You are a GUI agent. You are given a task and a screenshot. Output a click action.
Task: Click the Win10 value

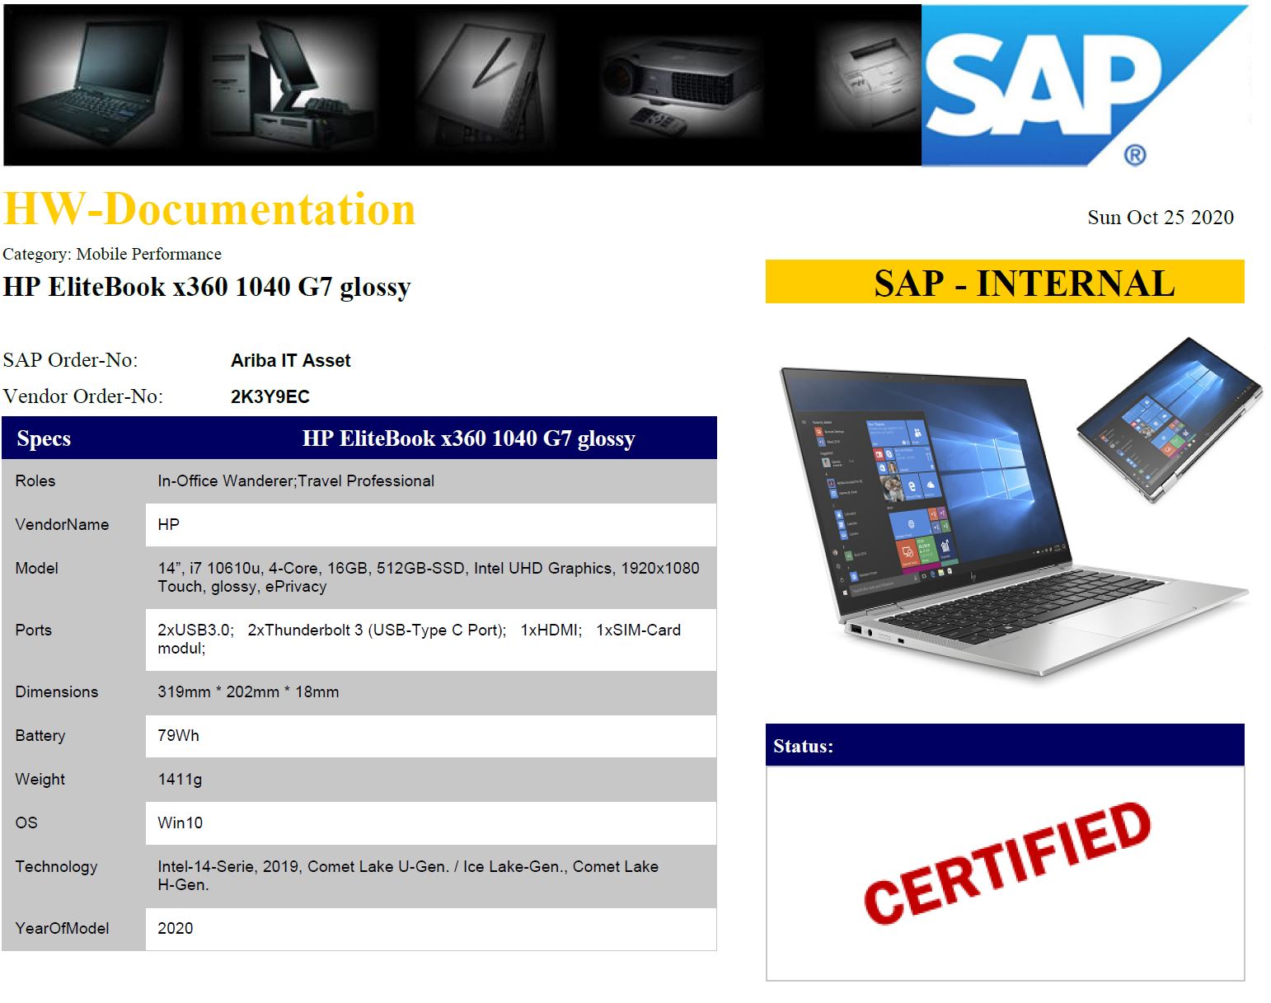click(x=180, y=823)
